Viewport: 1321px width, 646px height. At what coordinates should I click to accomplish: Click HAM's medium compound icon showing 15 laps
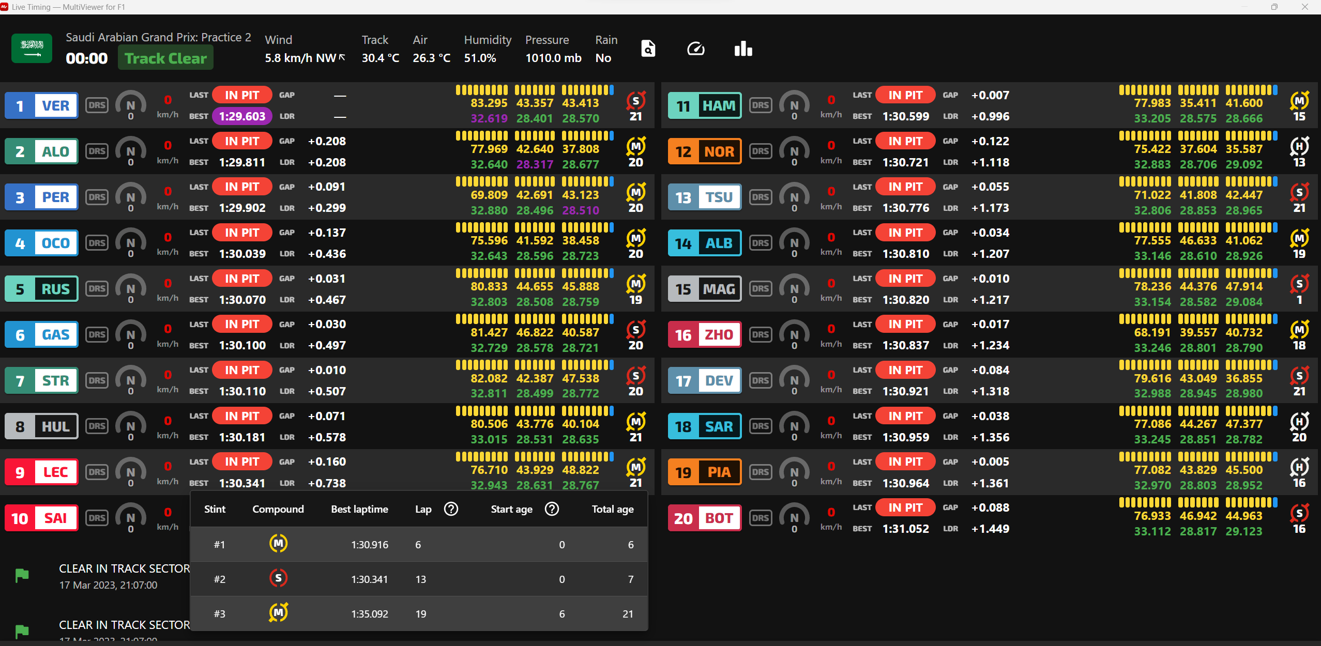coord(1300,101)
